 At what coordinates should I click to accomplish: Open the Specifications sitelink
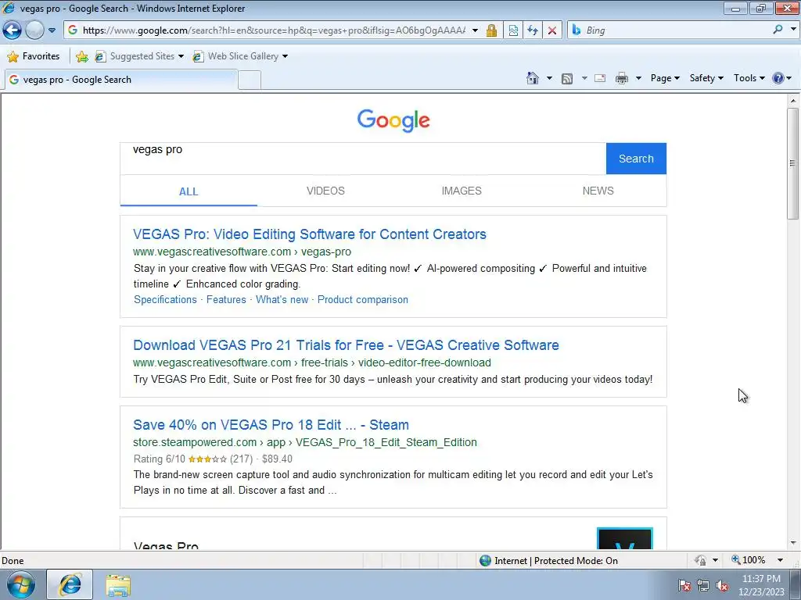point(165,299)
